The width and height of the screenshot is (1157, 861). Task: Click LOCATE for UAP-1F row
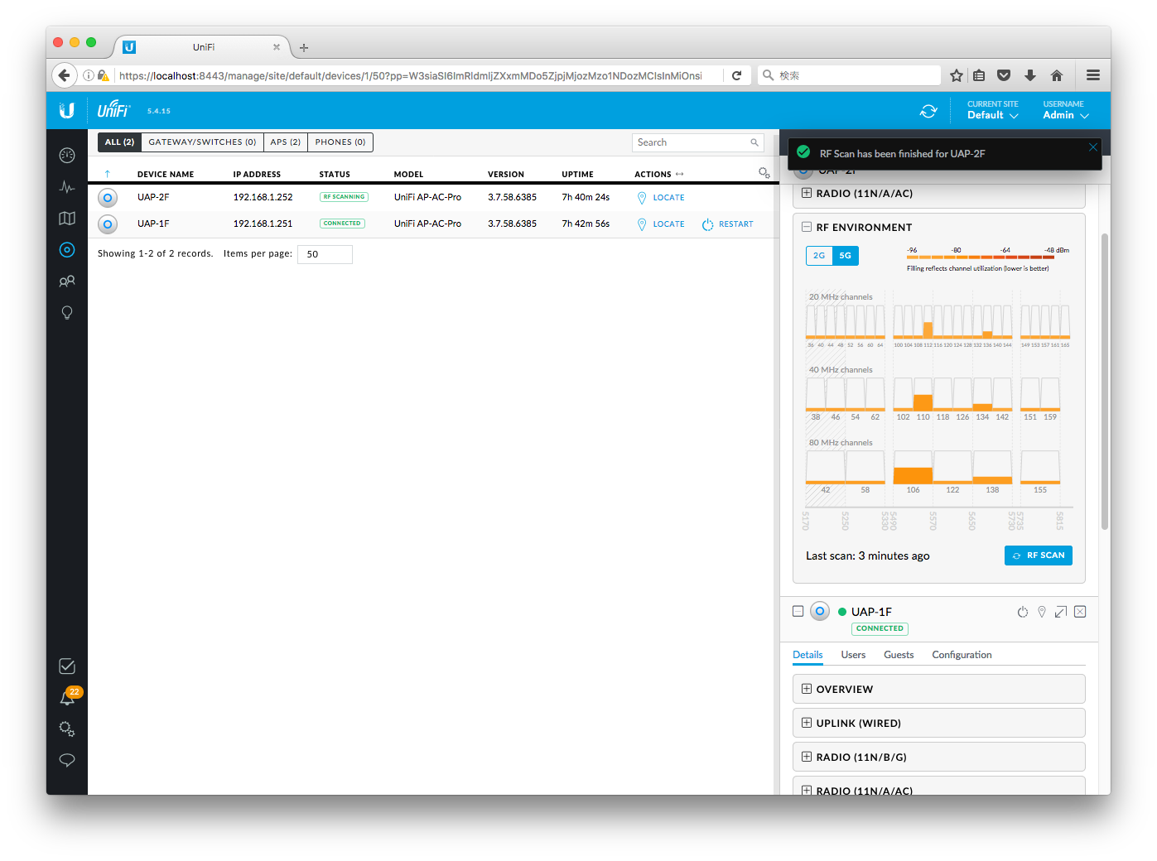click(661, 224)
